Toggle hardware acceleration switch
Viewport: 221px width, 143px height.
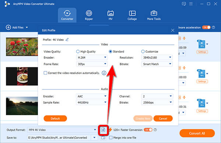(206, 27)
